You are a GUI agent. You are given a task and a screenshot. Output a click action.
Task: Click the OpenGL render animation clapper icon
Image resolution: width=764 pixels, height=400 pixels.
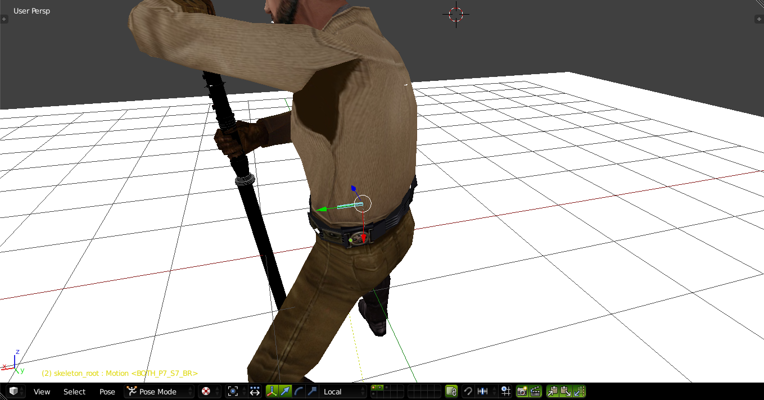pos(535,392)
